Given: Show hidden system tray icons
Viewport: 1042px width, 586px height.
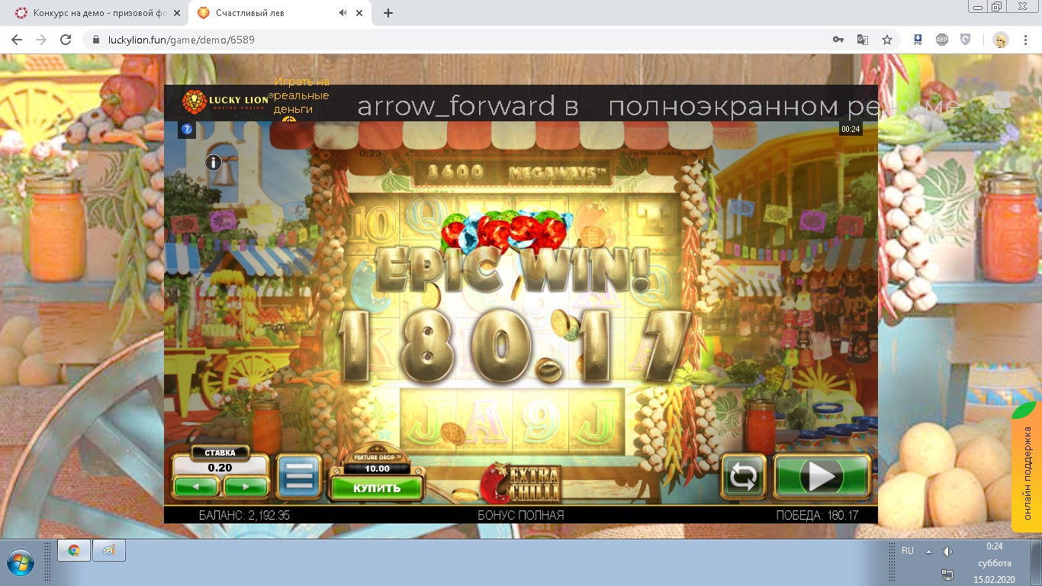Looking at the screenshot, I should point(928,552).
